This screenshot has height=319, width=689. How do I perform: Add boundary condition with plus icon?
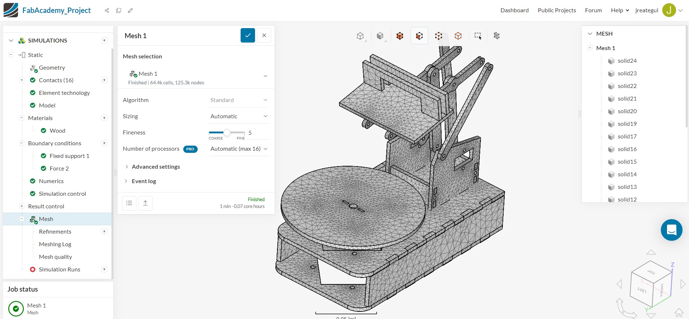pos(104,143)
